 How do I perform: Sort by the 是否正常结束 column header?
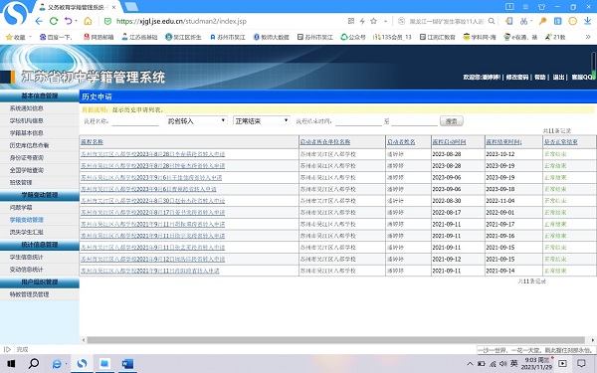560,141
